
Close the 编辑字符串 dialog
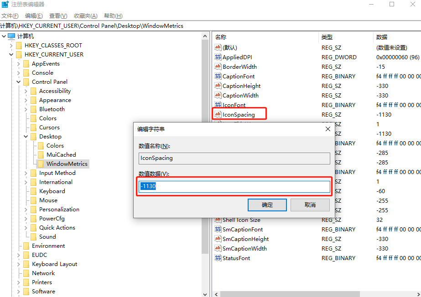click(327, 129)
